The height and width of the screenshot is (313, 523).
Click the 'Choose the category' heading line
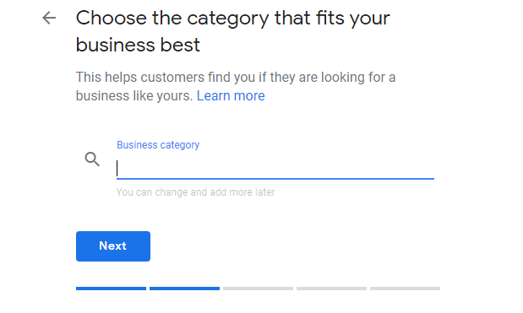tap(233, 19)
